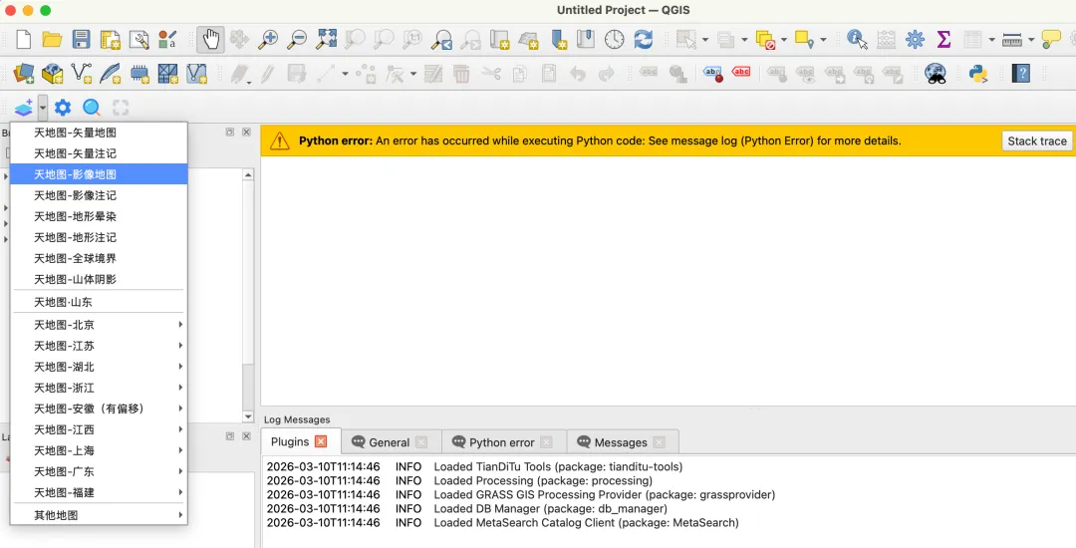Expand the 其他地图 submenu
The height and width of the screenshot is (548, 1076).
click(x=99, y=515)
